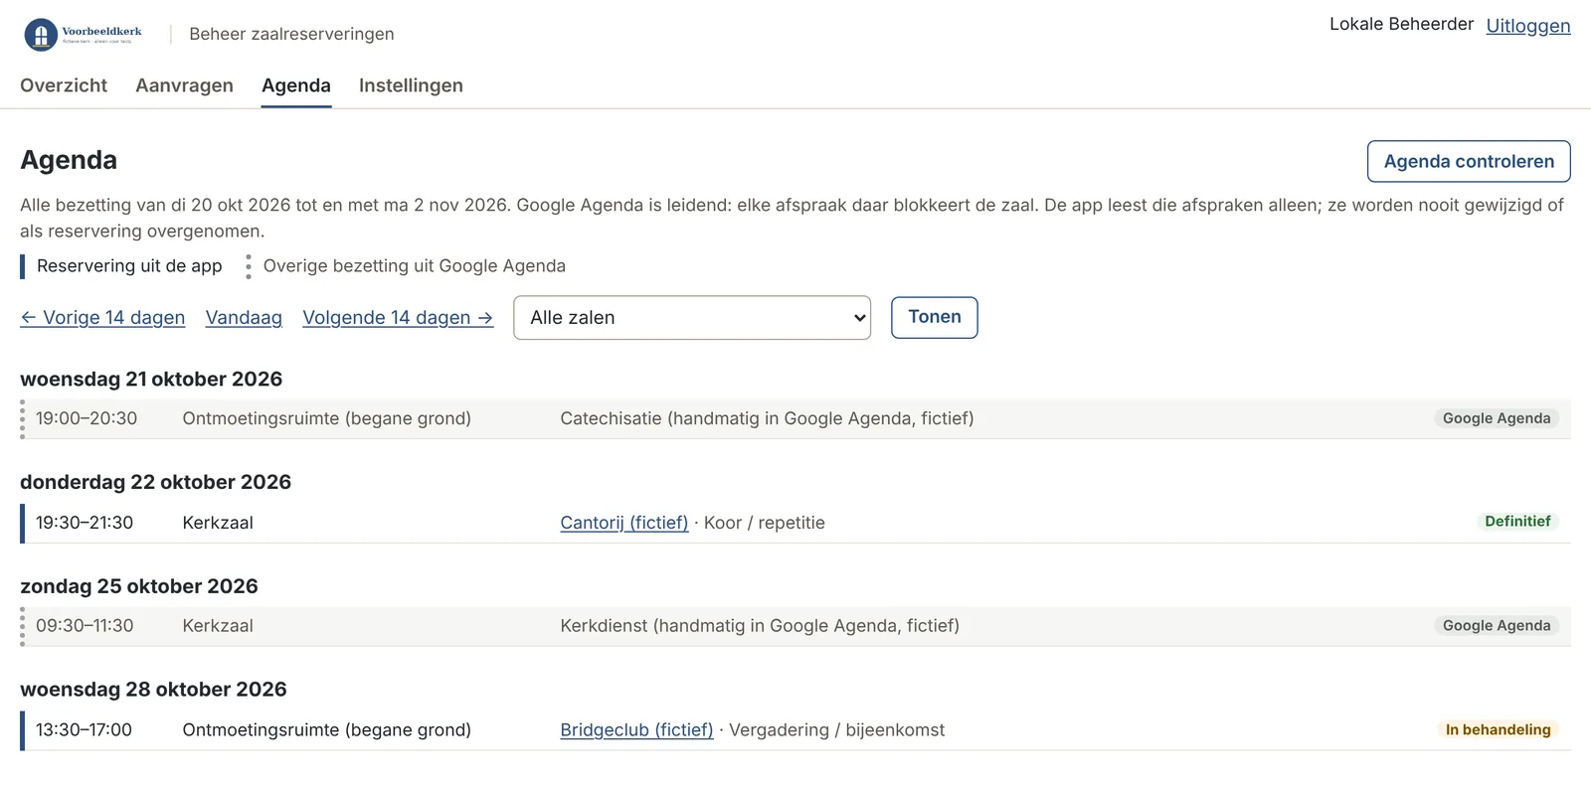Click the Catechisatie entry description

click(x=767, y=418)
